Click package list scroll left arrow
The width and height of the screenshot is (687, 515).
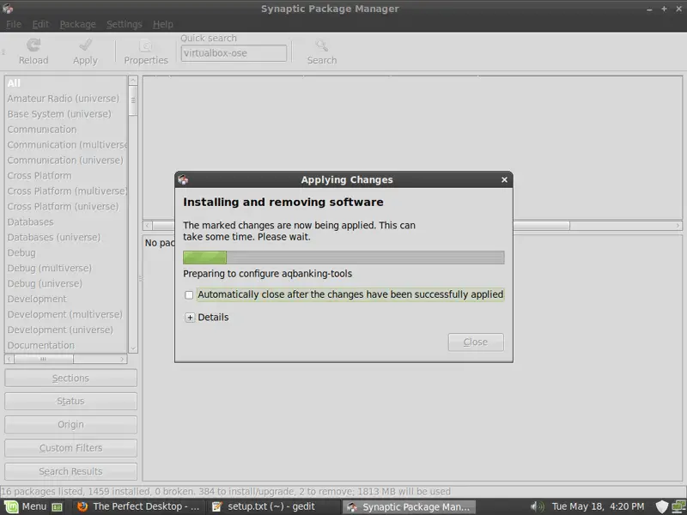pyautogui.click(x=148, y=226)
